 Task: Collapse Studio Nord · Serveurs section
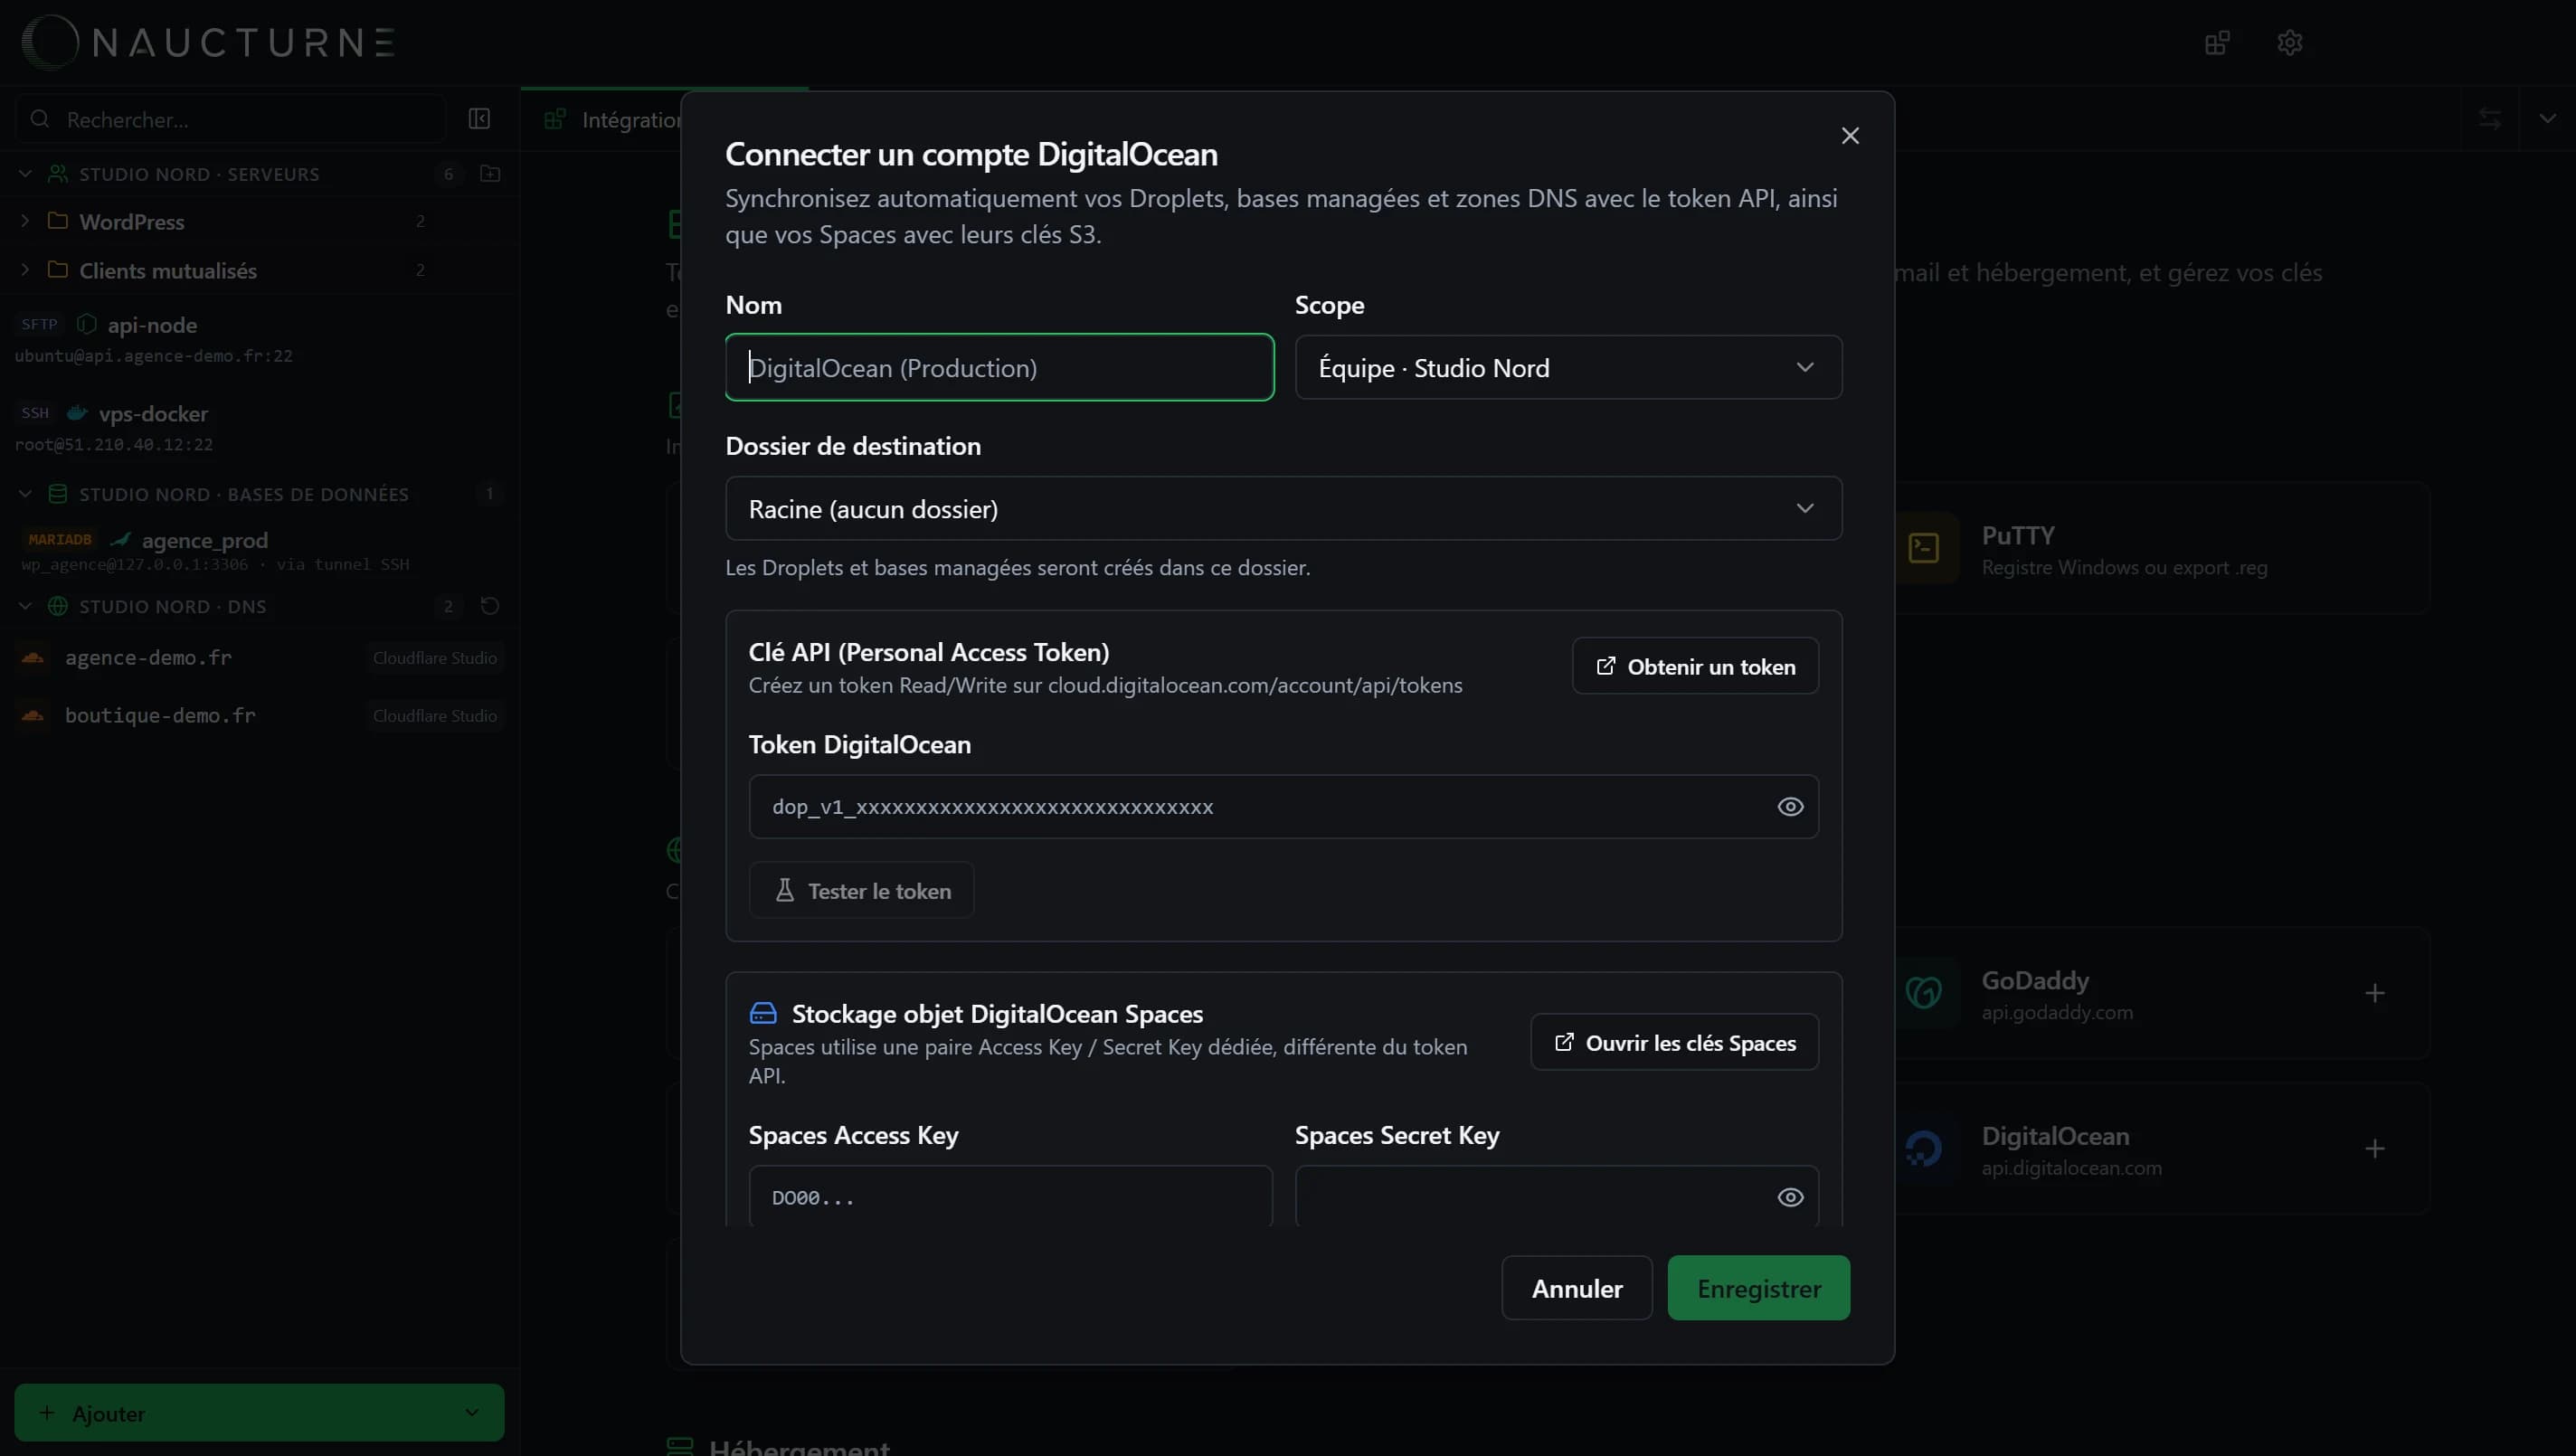tap(26, 173)
